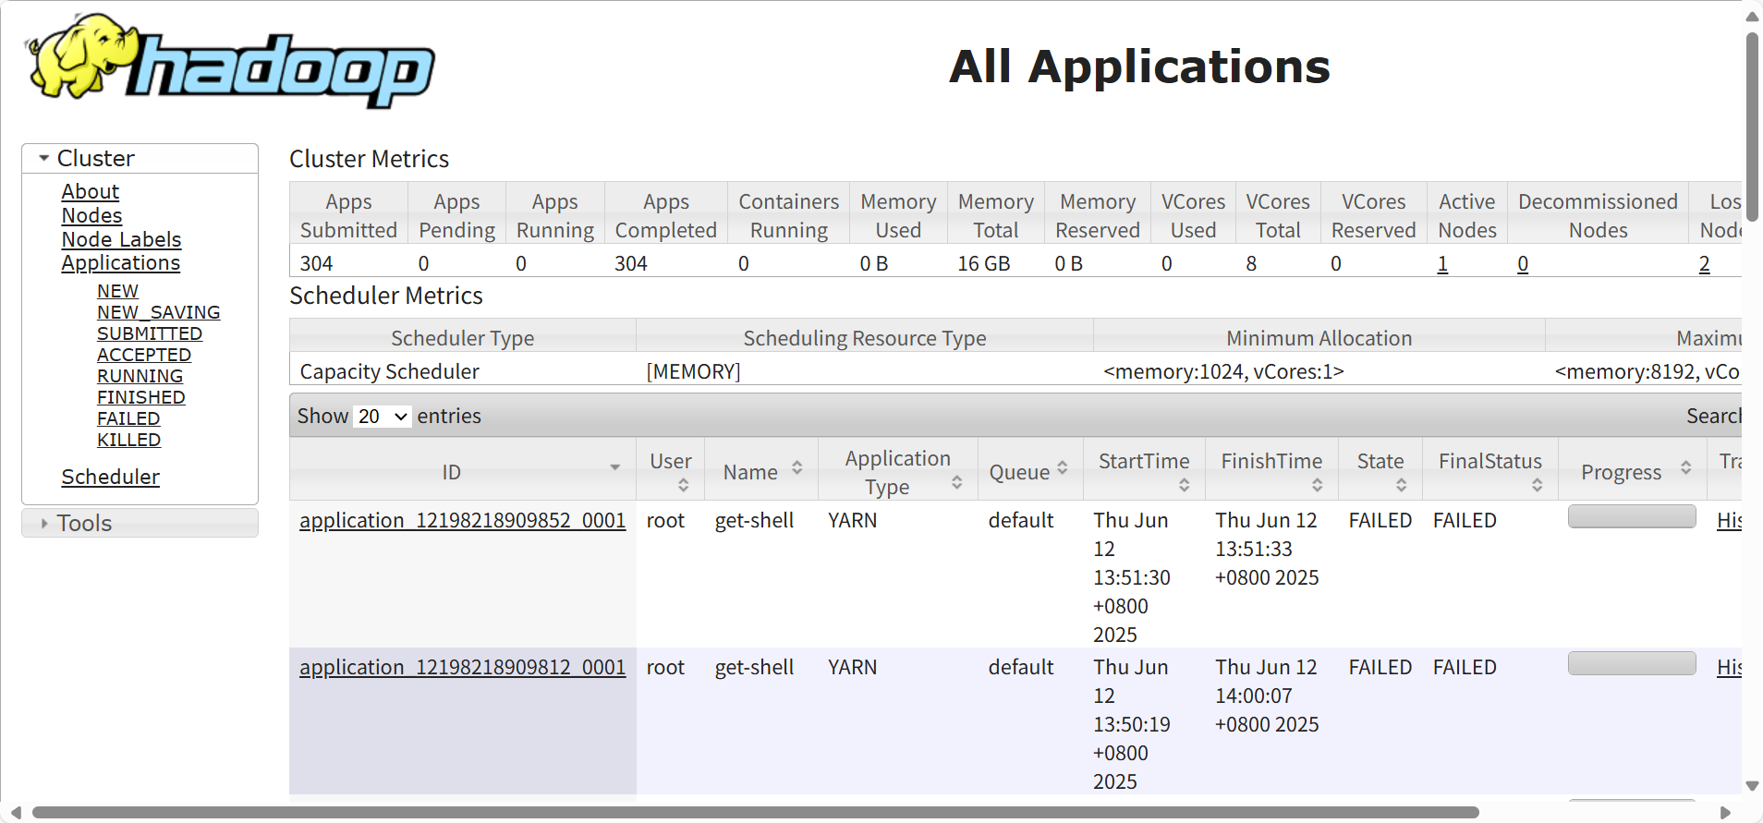Click progress bar of application ending 9812_0001
This screenshot has width=1763, height=823.
[1632, 663]
